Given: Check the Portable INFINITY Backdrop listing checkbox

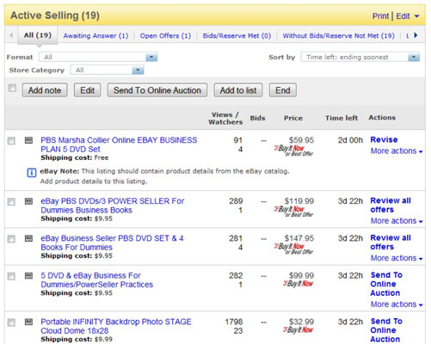Looking at the screenshot, I should [11, 322].
